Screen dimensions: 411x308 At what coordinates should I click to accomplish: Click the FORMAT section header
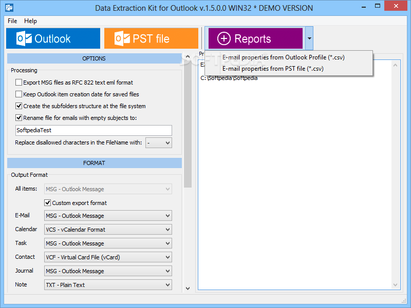94,163
